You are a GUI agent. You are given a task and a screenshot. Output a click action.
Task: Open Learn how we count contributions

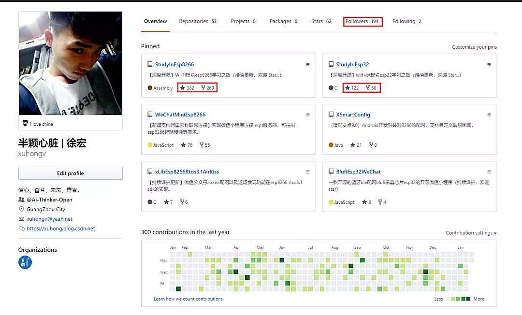tap(188, 299)
